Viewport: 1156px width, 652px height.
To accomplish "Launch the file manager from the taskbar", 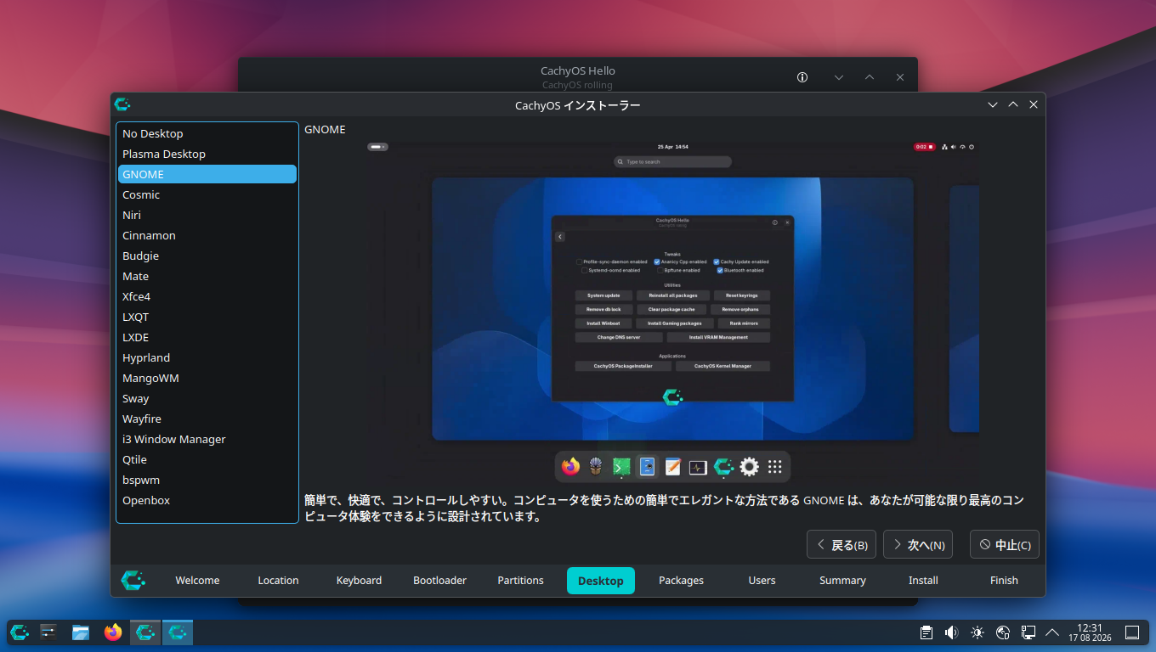I will 81,632.
